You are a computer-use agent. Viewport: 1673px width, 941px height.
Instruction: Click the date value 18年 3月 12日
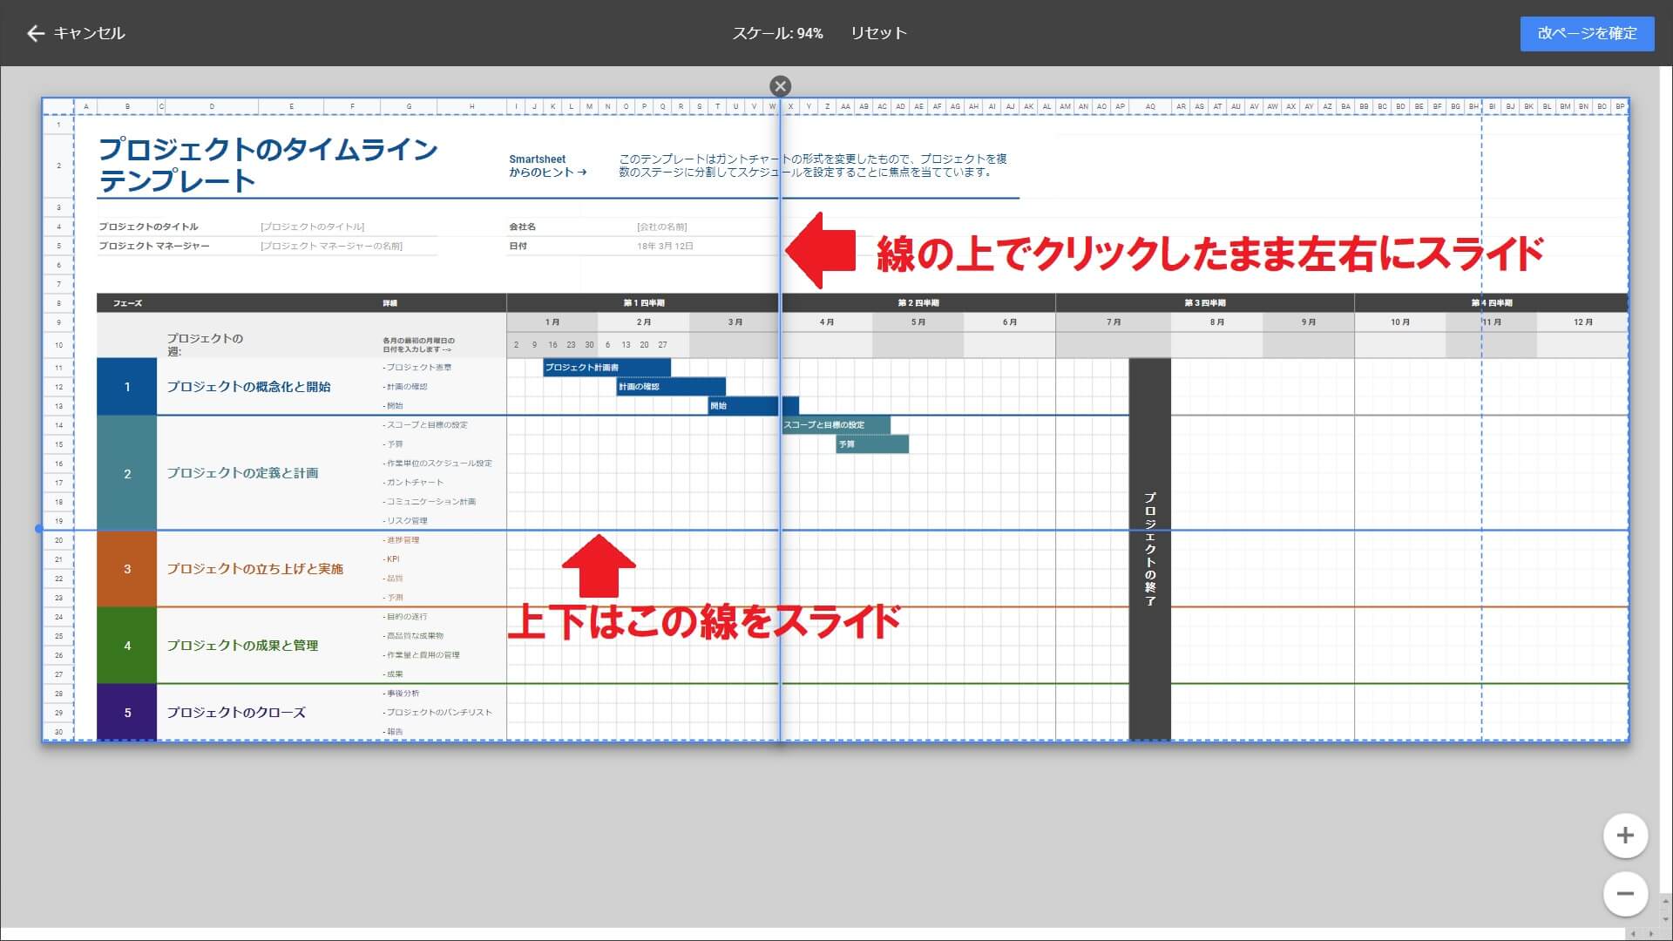click(665, 246)
